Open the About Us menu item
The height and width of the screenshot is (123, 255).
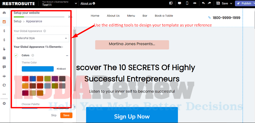pos(113,16)
